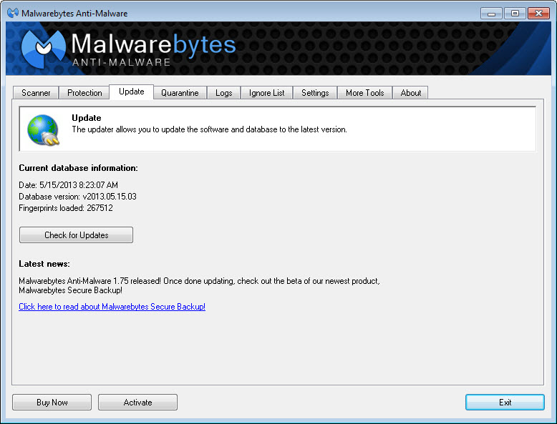Screen dimensions: 557x424
Task: Click the database date 5/15/2013 8:23:07 AM text
Action: pos(68,185)
